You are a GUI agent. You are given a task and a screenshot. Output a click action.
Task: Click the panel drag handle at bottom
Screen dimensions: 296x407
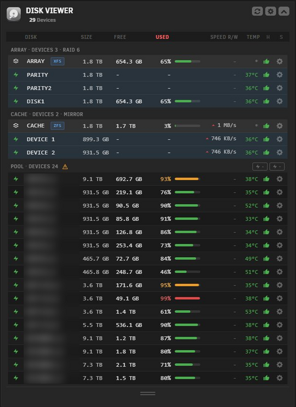tap(148, 393)
